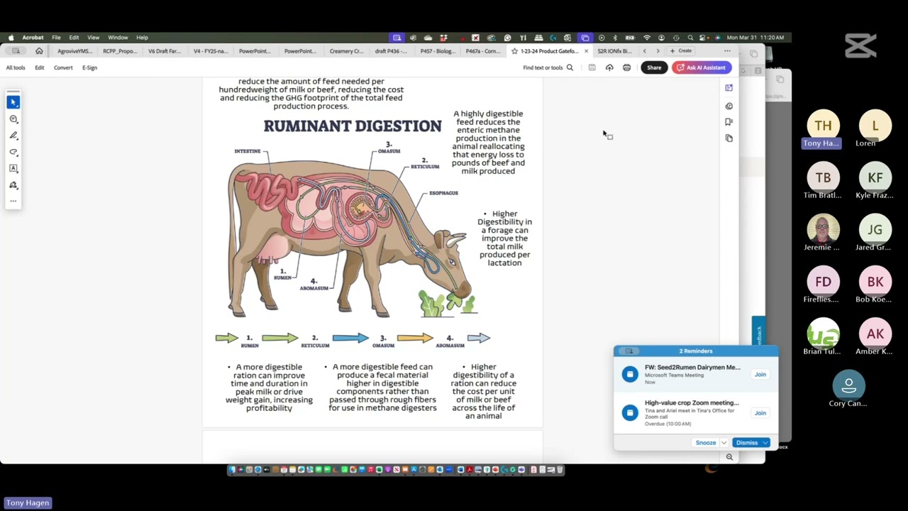Click the search magnifier icon
This screenshot has width=908, height=511.
point(570,67)
